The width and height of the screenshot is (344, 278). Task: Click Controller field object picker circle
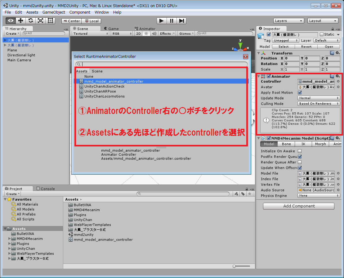click(338, 81)
